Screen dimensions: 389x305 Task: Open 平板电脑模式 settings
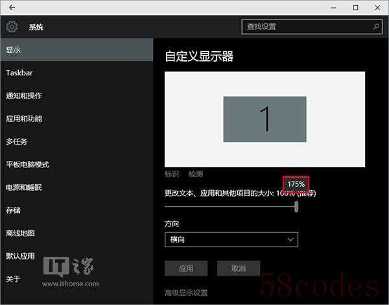click(x=27, y=165)
